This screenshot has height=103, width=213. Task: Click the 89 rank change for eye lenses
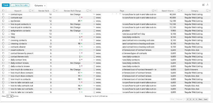tap(79, 21)
